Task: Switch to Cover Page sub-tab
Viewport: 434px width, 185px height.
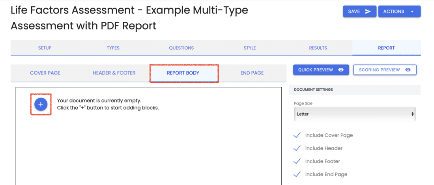Action: point(45,73)
